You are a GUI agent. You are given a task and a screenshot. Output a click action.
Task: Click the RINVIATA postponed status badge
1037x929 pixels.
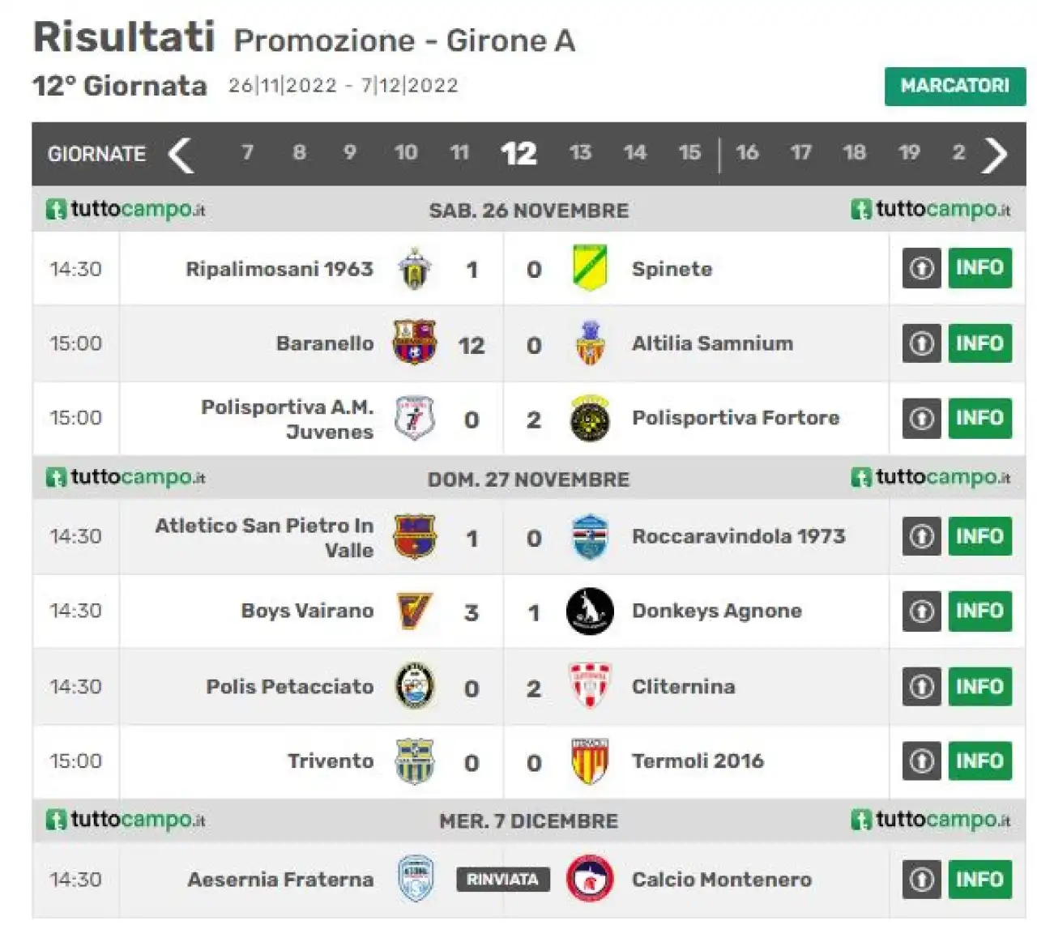pos(502,880)
